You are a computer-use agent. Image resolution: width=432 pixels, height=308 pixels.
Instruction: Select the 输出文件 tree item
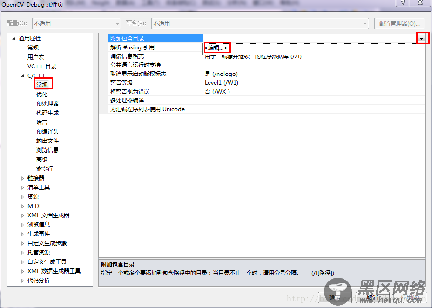point(47,141)
